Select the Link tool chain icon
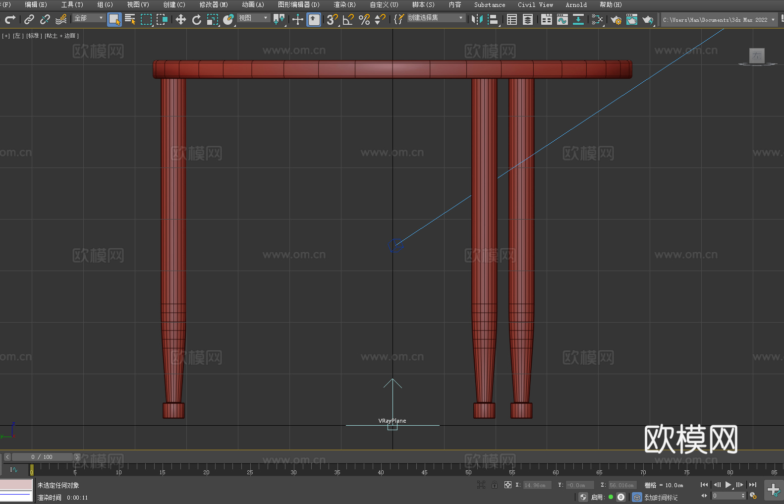784x504 pixels. coord(29,19)
